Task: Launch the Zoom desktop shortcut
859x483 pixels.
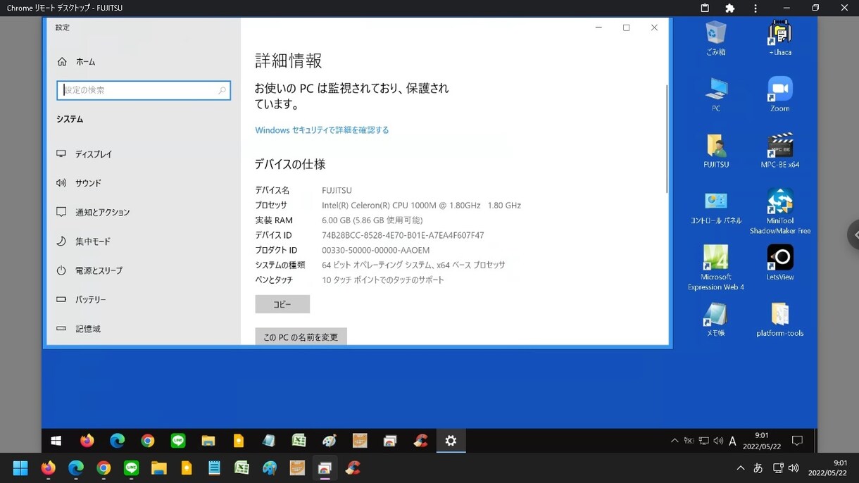Action: point(780,94)
